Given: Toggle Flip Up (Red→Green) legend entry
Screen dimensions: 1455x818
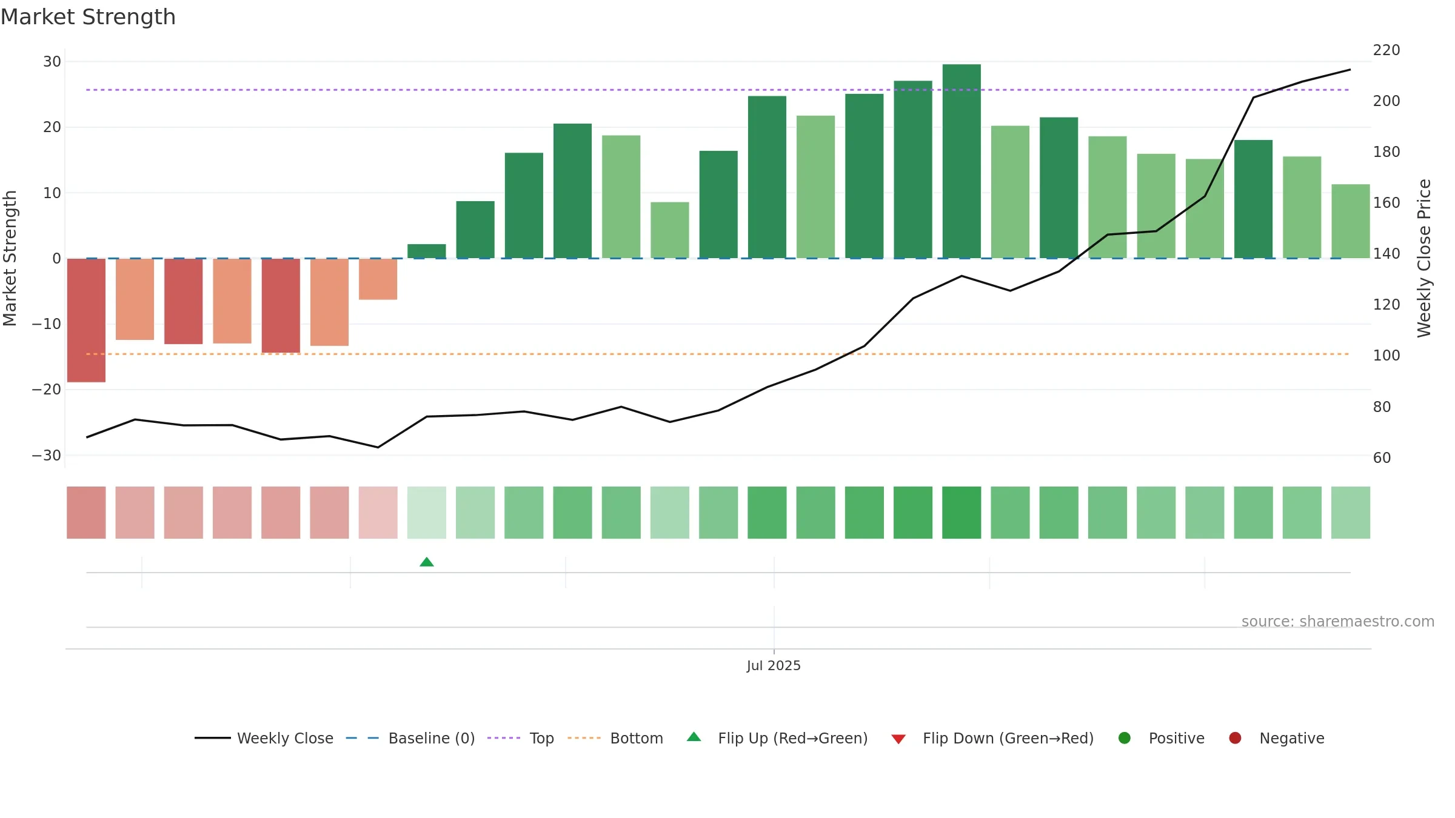Looking at the screenshot, I should tap(777, 738).
